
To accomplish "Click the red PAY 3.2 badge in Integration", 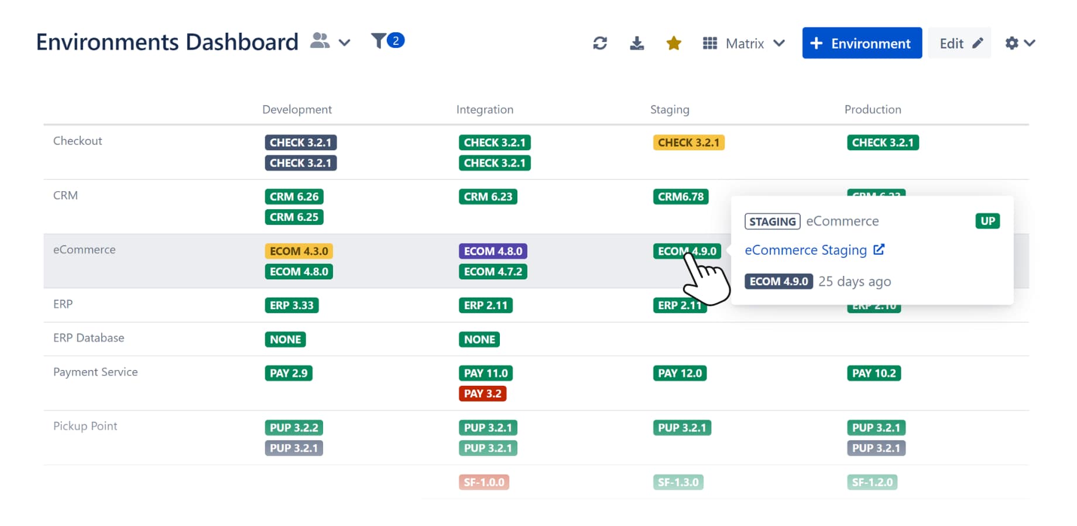I will pos(483,393).
